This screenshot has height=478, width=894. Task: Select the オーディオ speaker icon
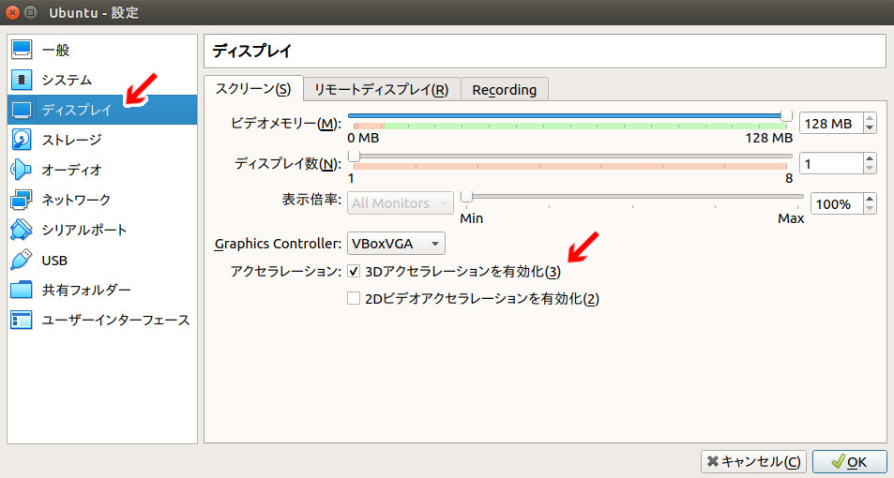pyautogui.click(x=22, y=170)
